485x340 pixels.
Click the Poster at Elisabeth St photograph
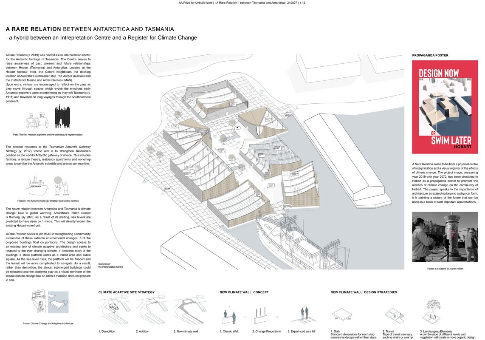coord(445,236)
